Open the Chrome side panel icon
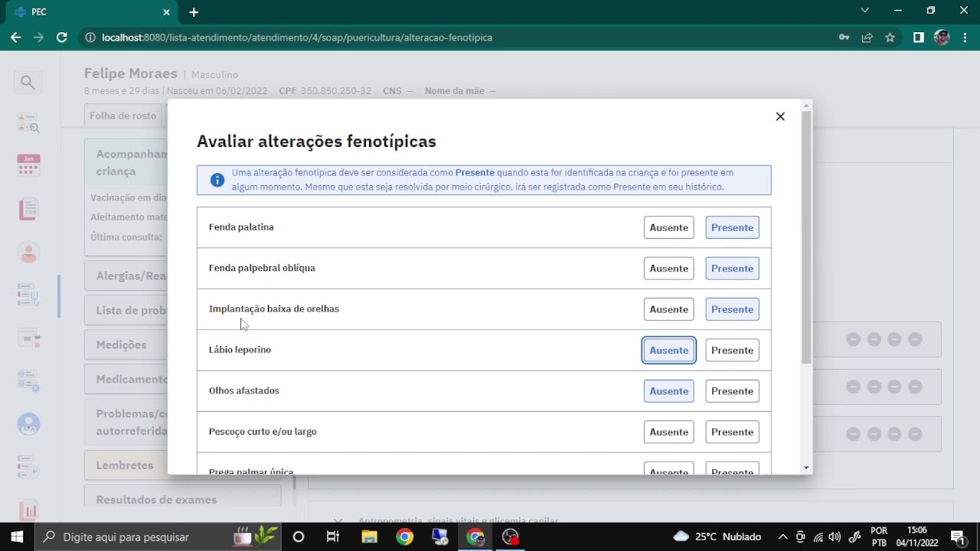This screenshot has width=980, height=551. pyautogui.click(x=919, y=37)
